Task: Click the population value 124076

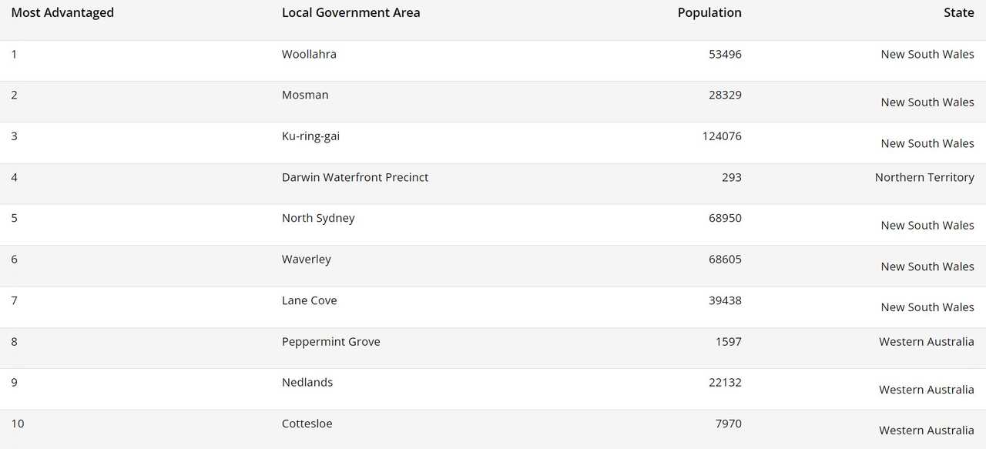Action: [x=725, y=136]
